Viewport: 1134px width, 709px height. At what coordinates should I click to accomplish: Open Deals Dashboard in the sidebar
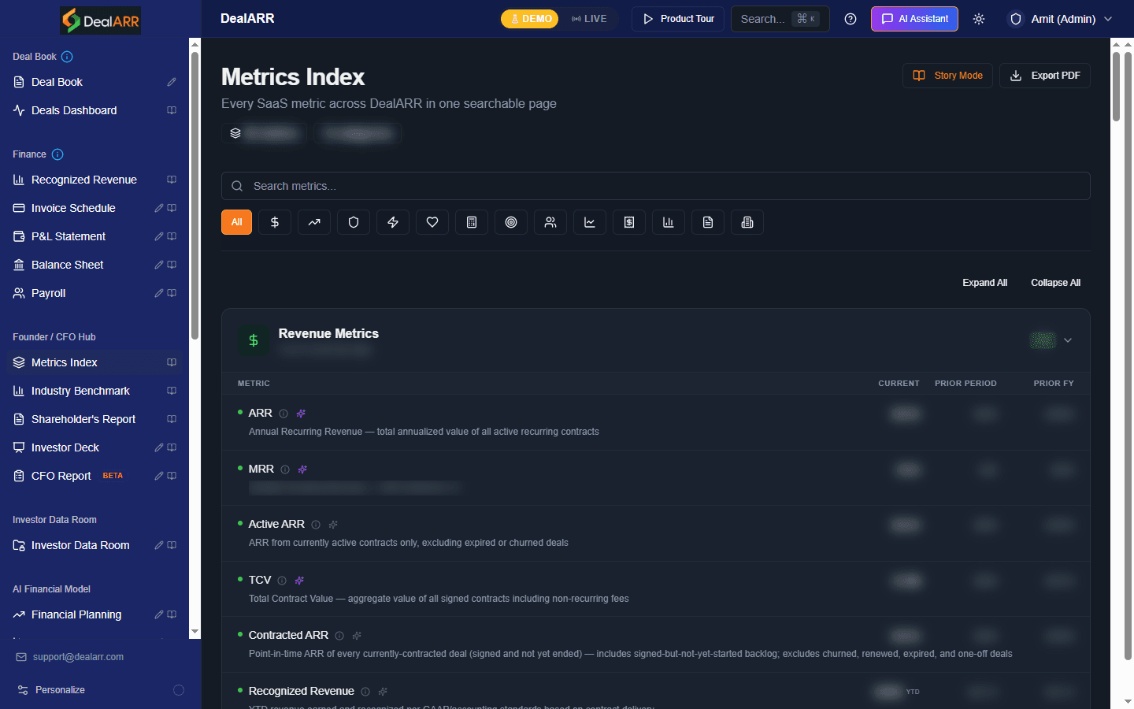click(74, 110)
